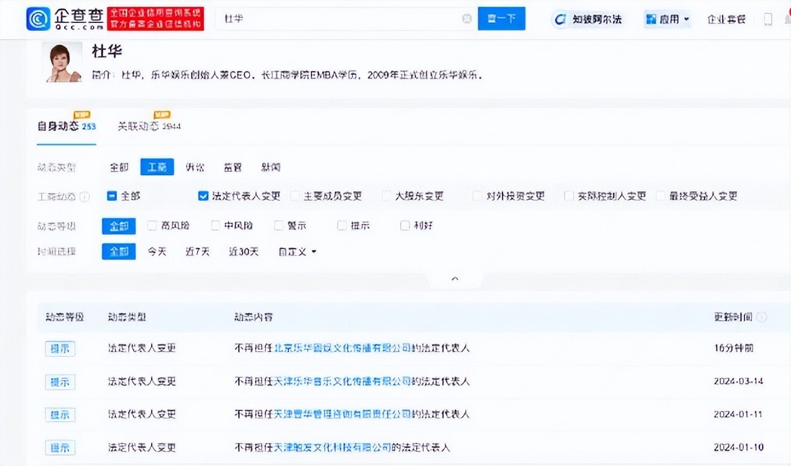Expand the 自定义 time range dropdown
This screenshot has width=791, height=466.
pos(297,252)
